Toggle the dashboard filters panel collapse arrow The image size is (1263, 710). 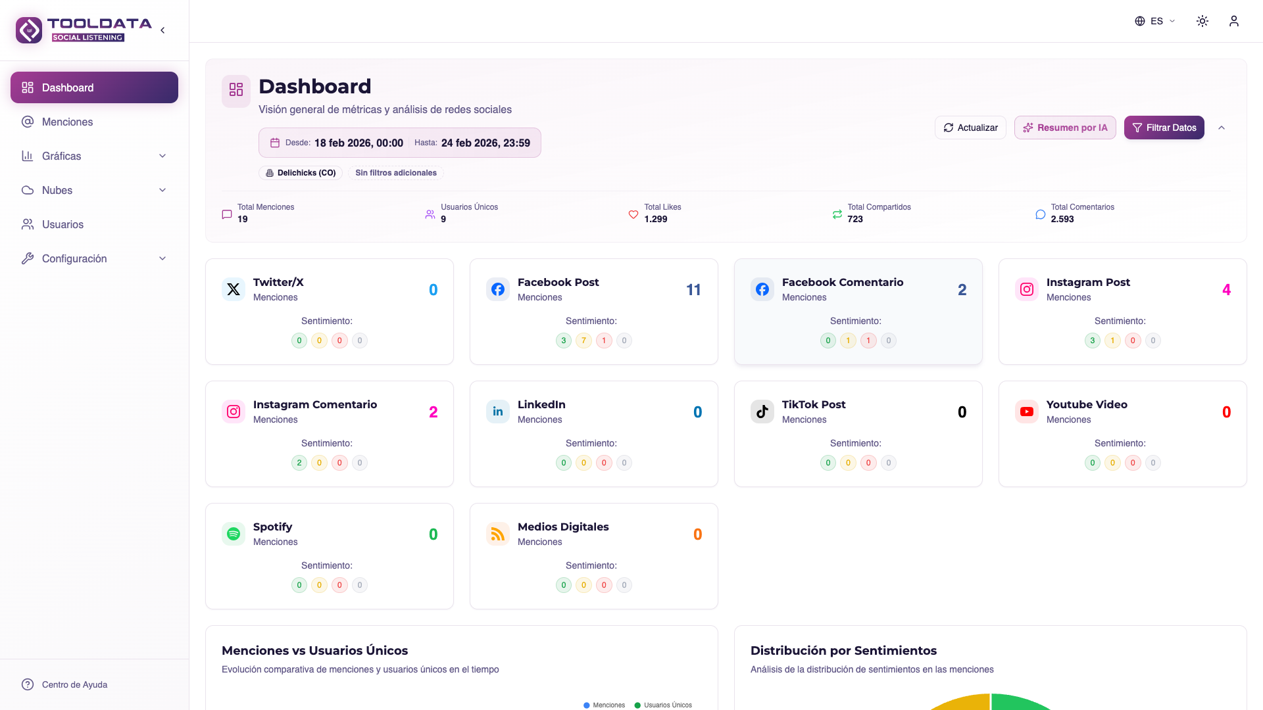pyautogui.click(x=1222, y=128)
